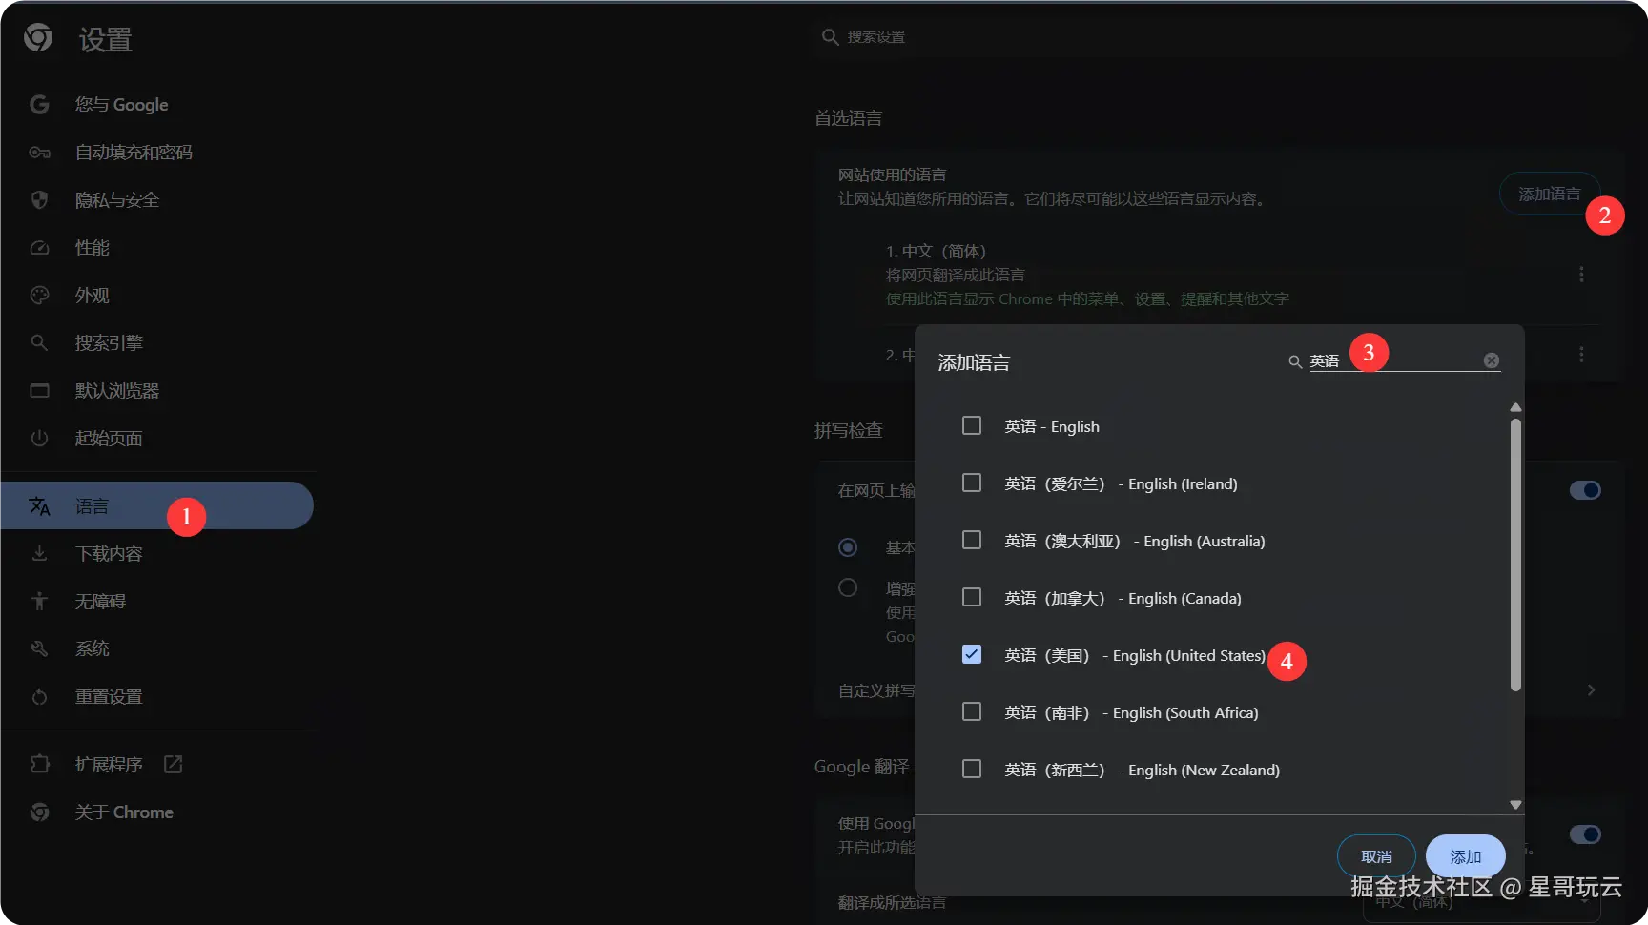1648x925 pixels.
Task: Click the wrench icon for 系统
Action: click(39, 649)
